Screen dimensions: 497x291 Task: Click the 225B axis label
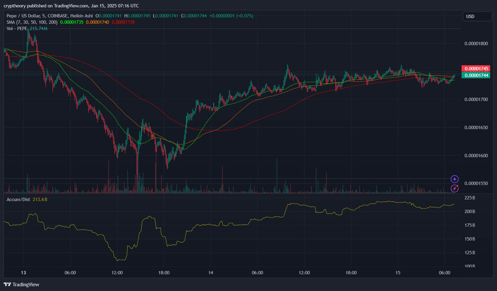pos(470,198)
